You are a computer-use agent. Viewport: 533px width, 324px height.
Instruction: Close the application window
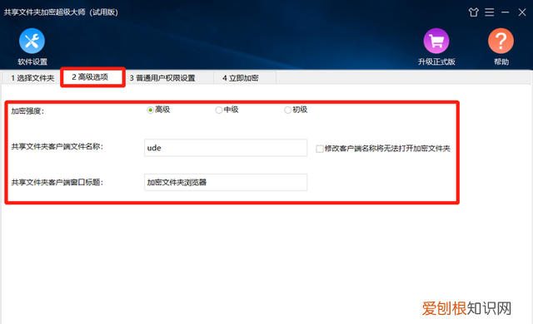tap(522, 12)
